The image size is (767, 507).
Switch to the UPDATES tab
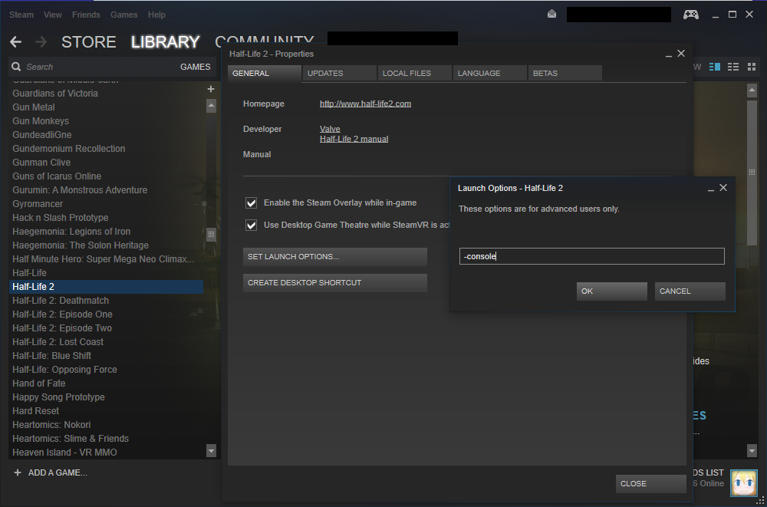340,74
